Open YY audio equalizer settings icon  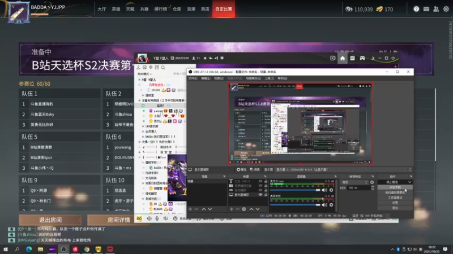(165, 218)
